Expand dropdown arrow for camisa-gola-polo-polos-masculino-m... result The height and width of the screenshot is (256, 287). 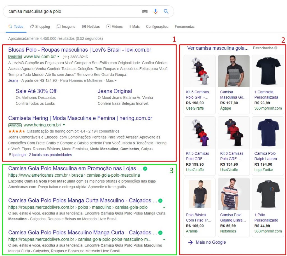164,239
